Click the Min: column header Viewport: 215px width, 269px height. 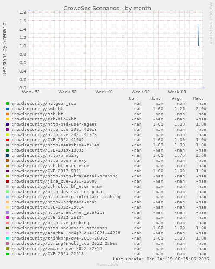155,98
